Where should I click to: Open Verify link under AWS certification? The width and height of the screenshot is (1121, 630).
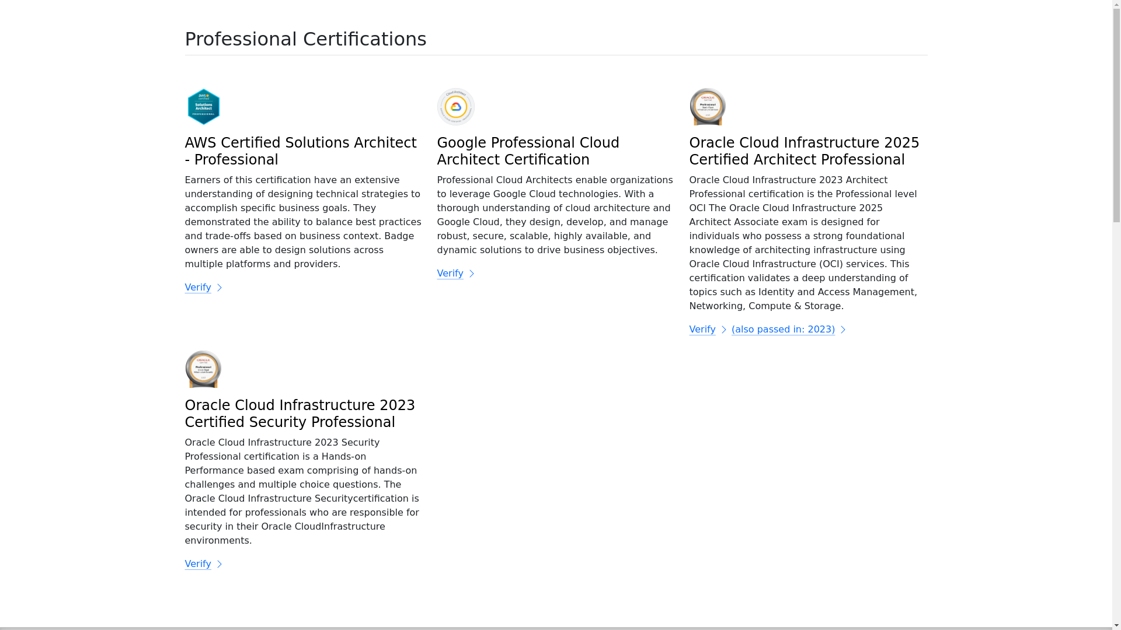pyautogui.click(x=204, y=288)
